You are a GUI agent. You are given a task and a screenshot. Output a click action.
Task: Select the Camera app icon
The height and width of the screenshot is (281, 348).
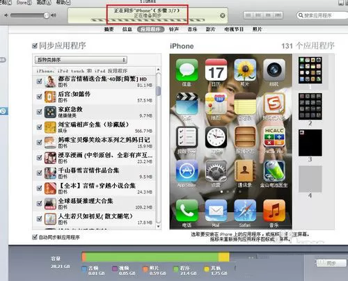click(274, 70)
